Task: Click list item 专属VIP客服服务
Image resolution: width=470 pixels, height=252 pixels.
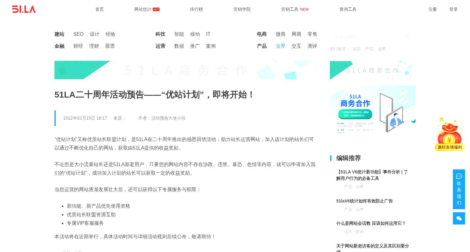Action: [85, 223]
